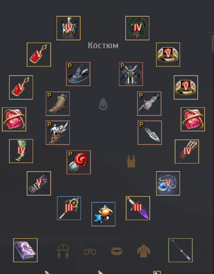This screenshot has height=274, width=214.
Task: Select the red swirl orb costume slot
Action: (79, 162)
